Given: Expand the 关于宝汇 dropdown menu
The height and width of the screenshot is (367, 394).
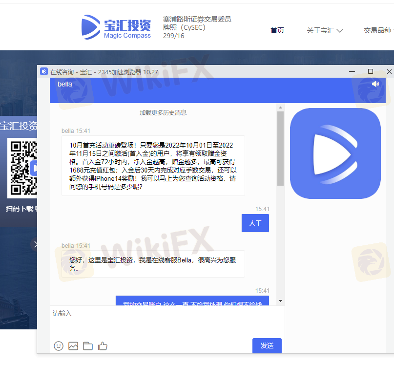Looking at the screenshot, I should tap(325, 30).
